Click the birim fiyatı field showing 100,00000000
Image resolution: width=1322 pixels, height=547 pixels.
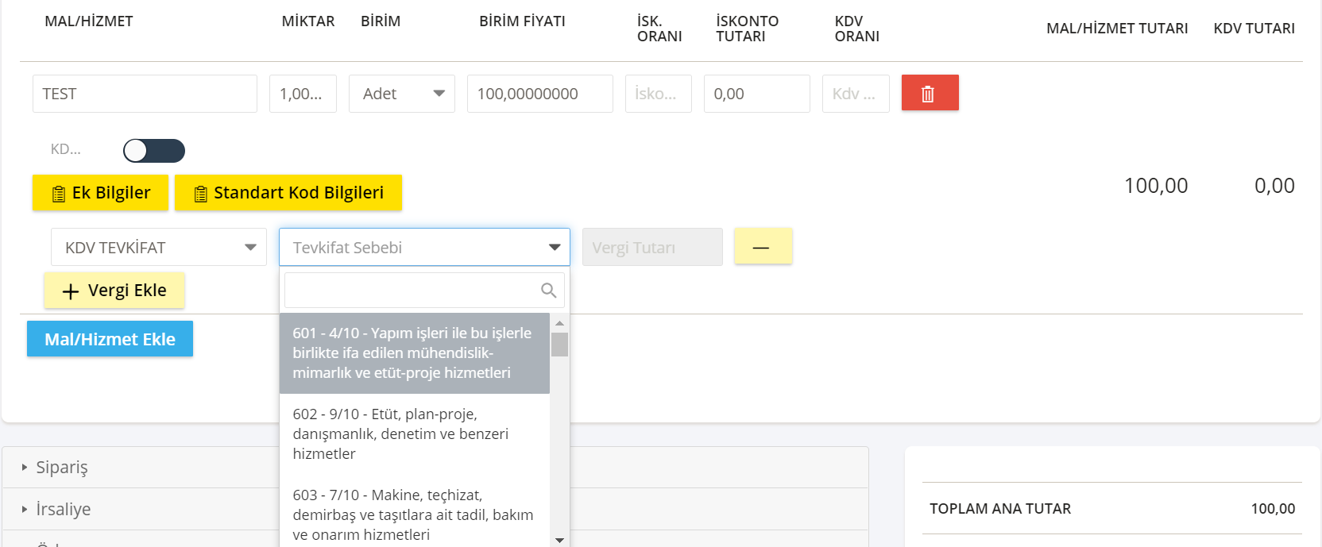pyautogui.click(x=540, y=94)
